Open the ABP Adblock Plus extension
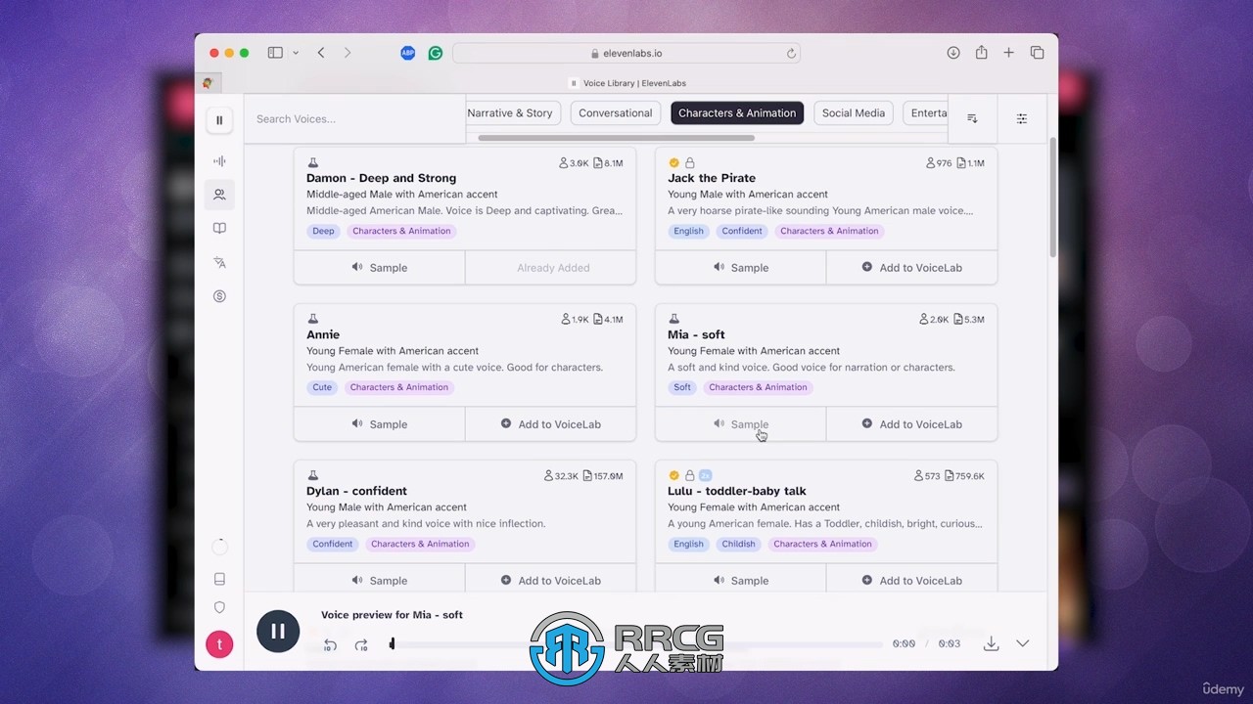The height and width of the screenshot is (704, 1253). [408, 53]
